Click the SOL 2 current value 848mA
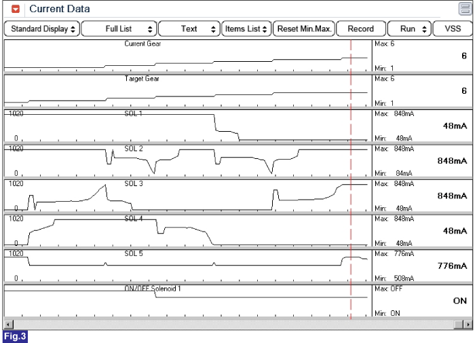This screenshot has width=475, height=343. (x=452, y=161)
